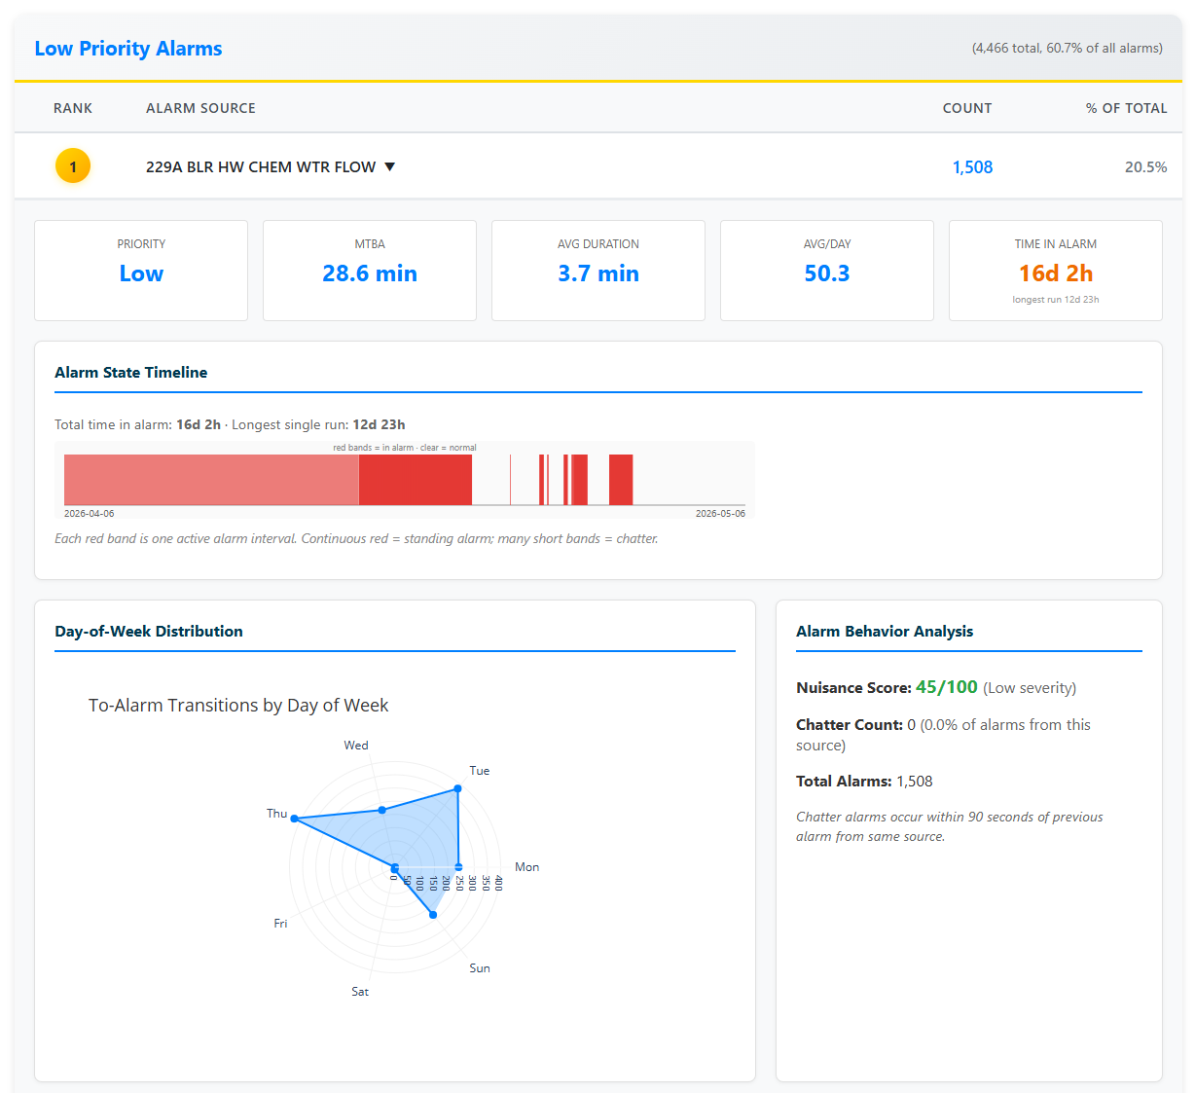Click the Chatter Count line

click(x=943, y=735)
